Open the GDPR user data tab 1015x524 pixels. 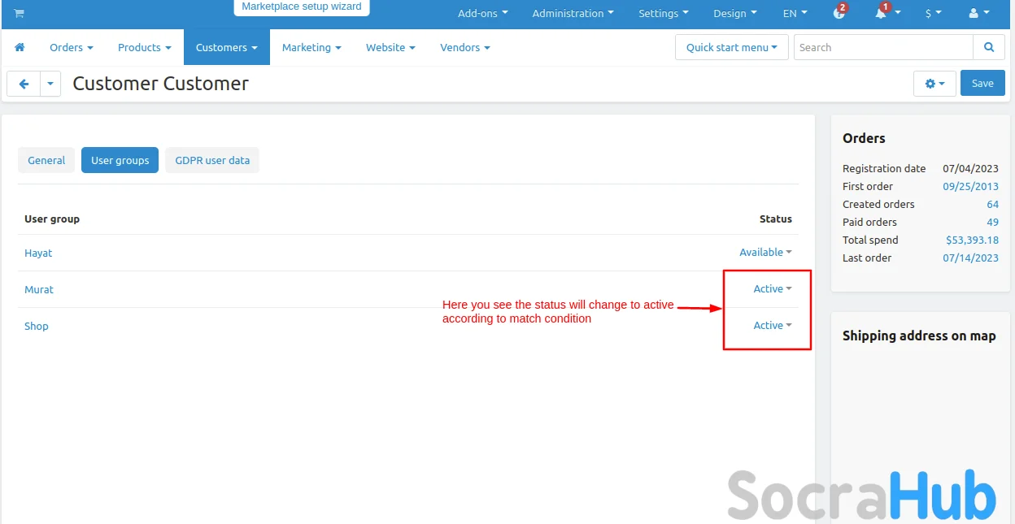tap(212, 161)
